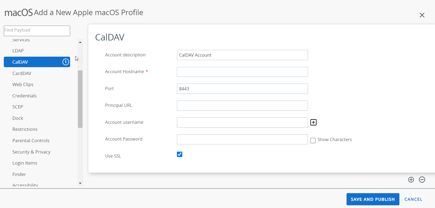Uncheck the Use SSL checkbox
Viewport: 435px width, 208px height.
[x=180, y=154]
